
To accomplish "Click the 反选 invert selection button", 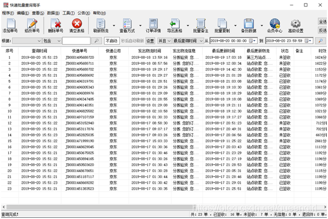I will pos(323,31).
